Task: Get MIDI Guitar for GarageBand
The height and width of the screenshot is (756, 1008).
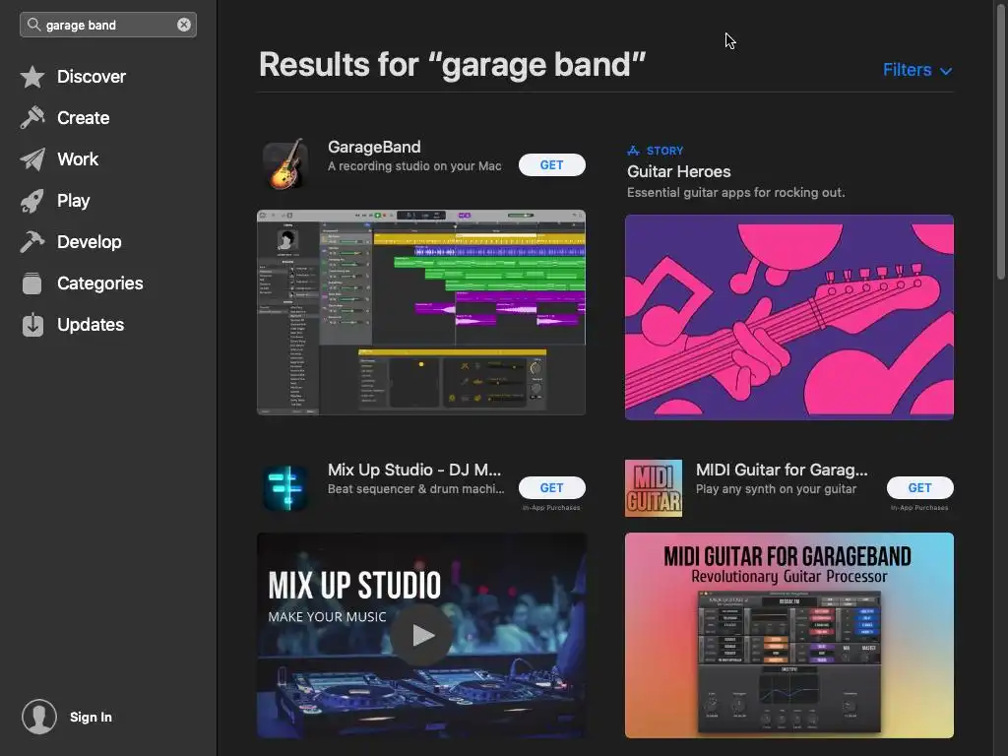Action: click(920, 488)
